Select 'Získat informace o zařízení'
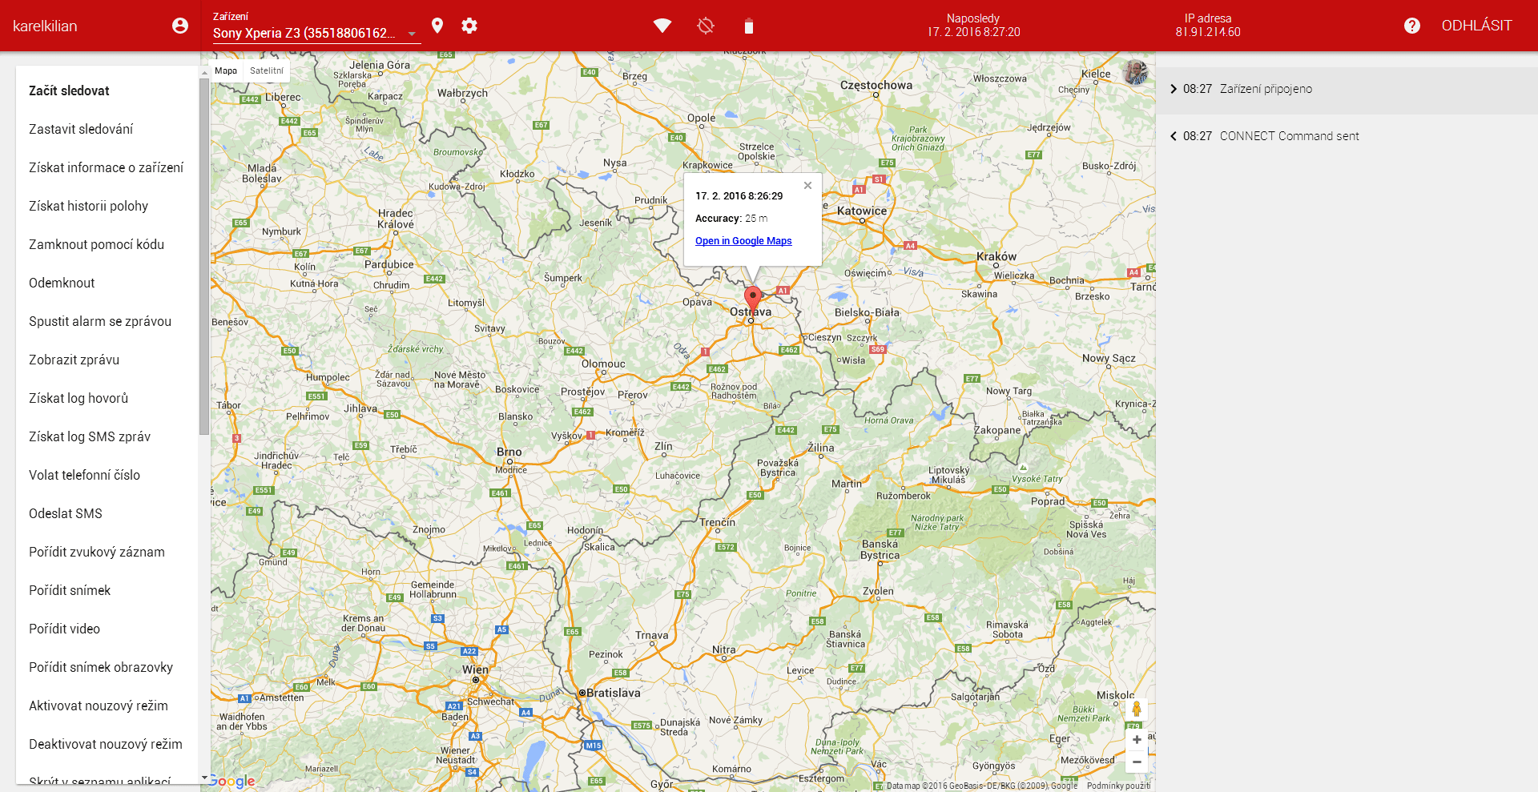Image resolution: width=1538 pixels, height=792 pixels. pyautogui.click(x=107, y=167)
